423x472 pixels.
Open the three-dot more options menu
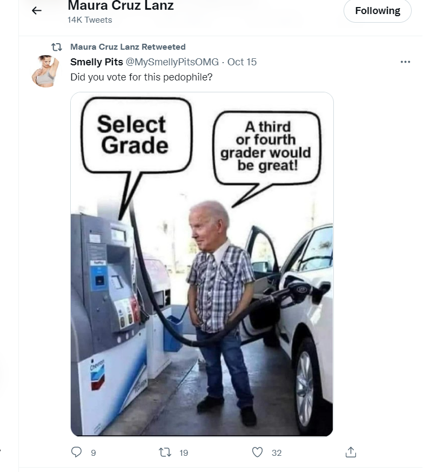tap(405, 62)
